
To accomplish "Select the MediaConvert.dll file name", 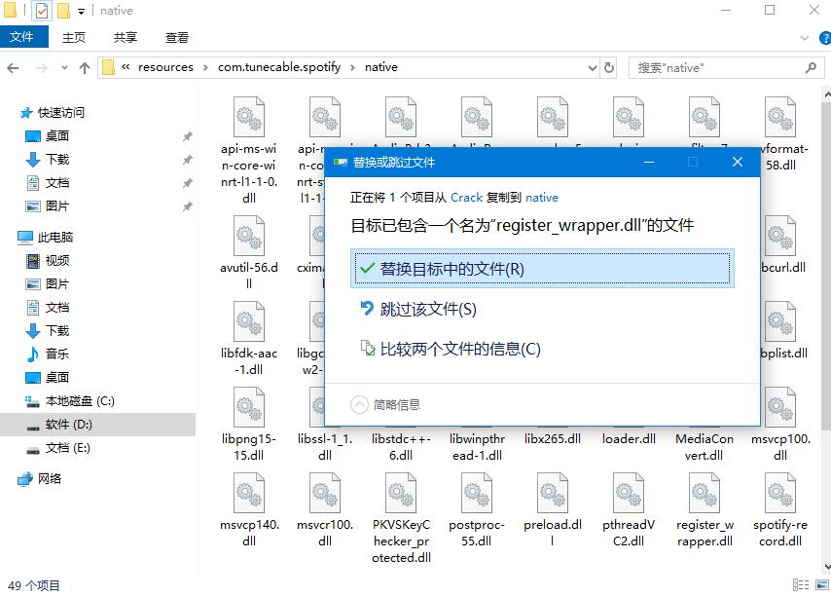I will 705,447.
